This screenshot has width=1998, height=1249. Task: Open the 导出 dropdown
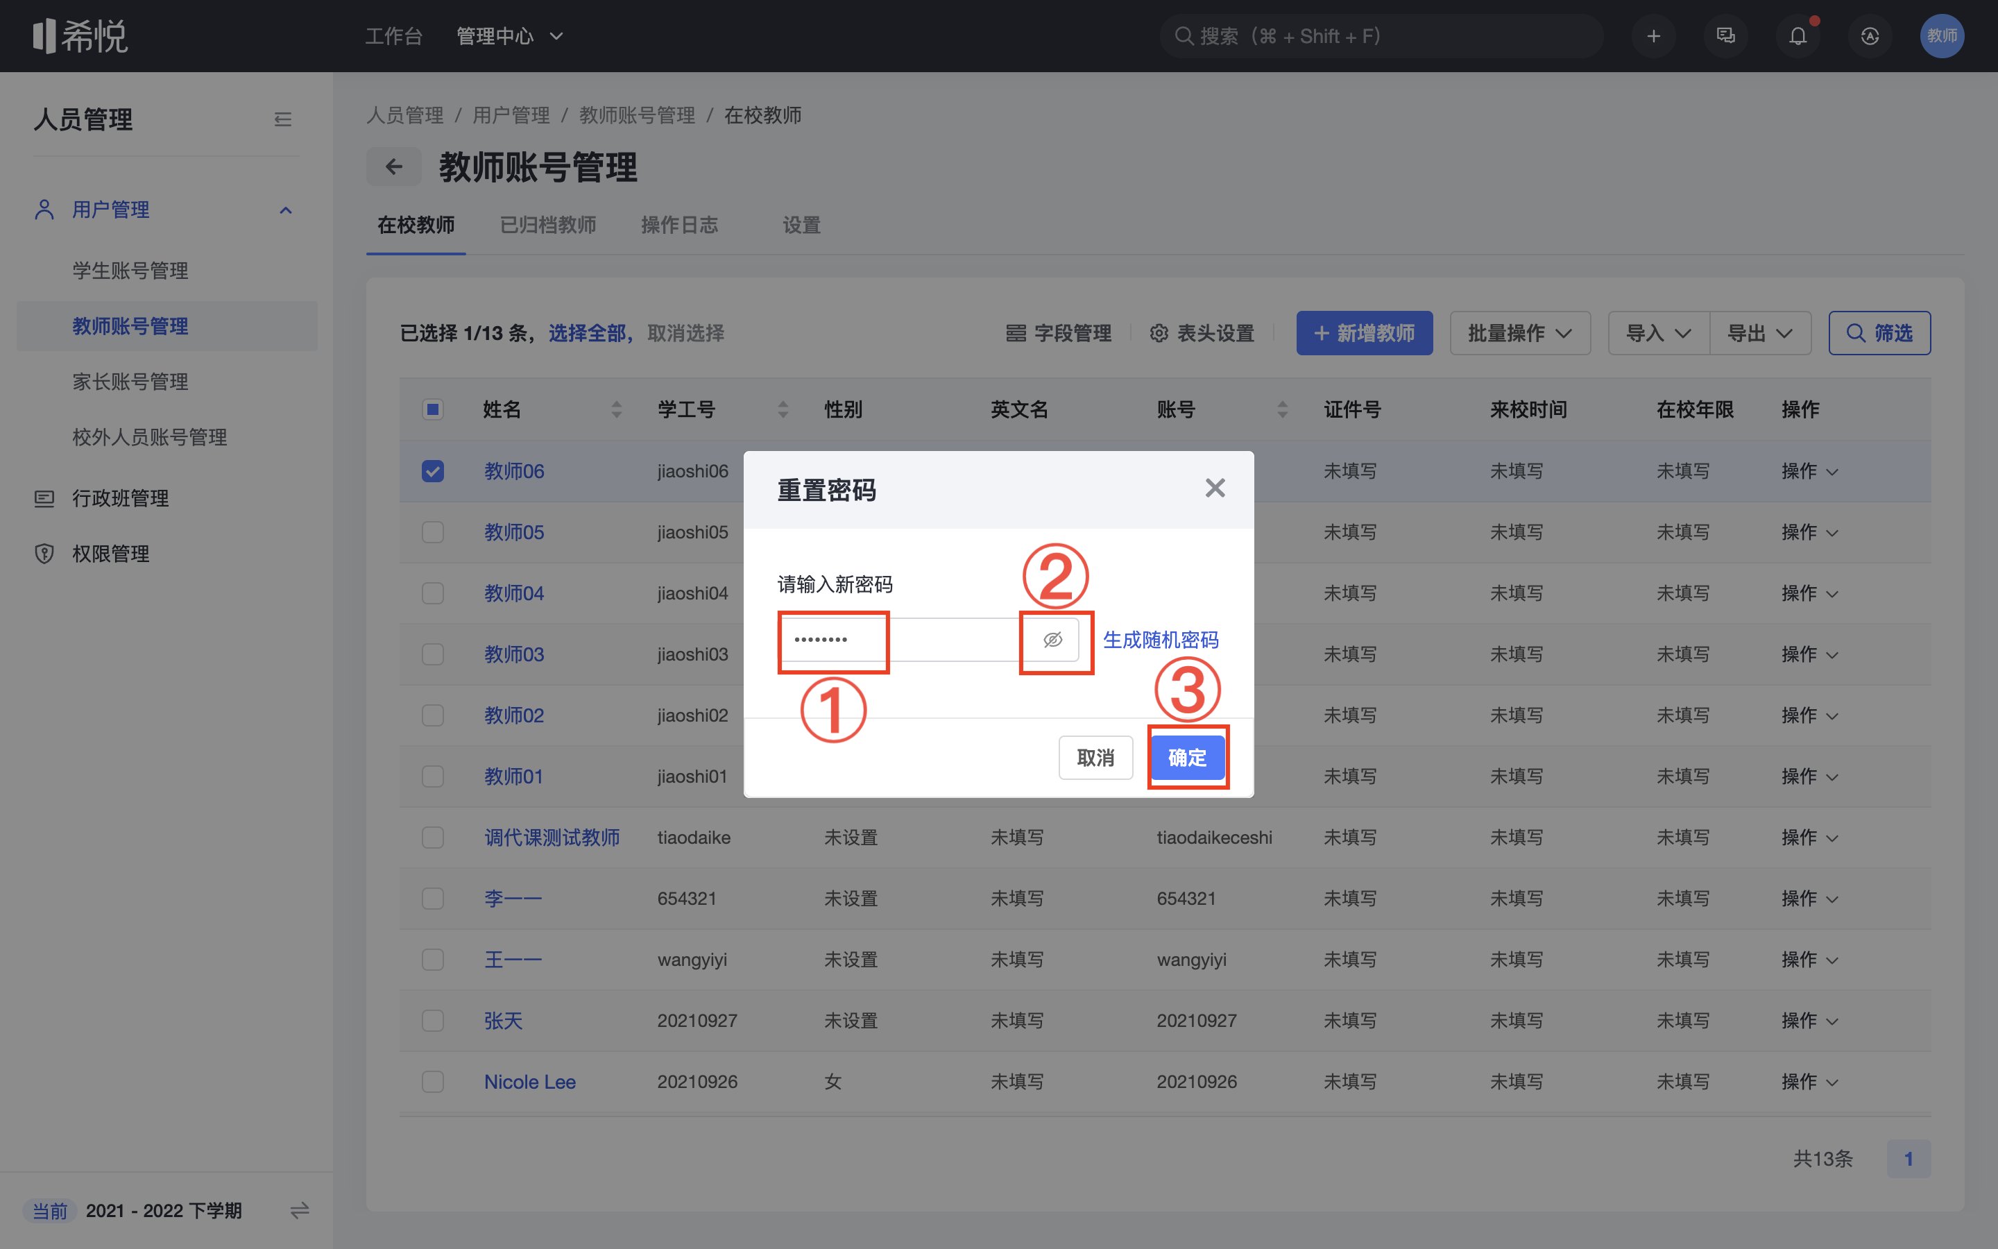click(x=1759, y=333)
